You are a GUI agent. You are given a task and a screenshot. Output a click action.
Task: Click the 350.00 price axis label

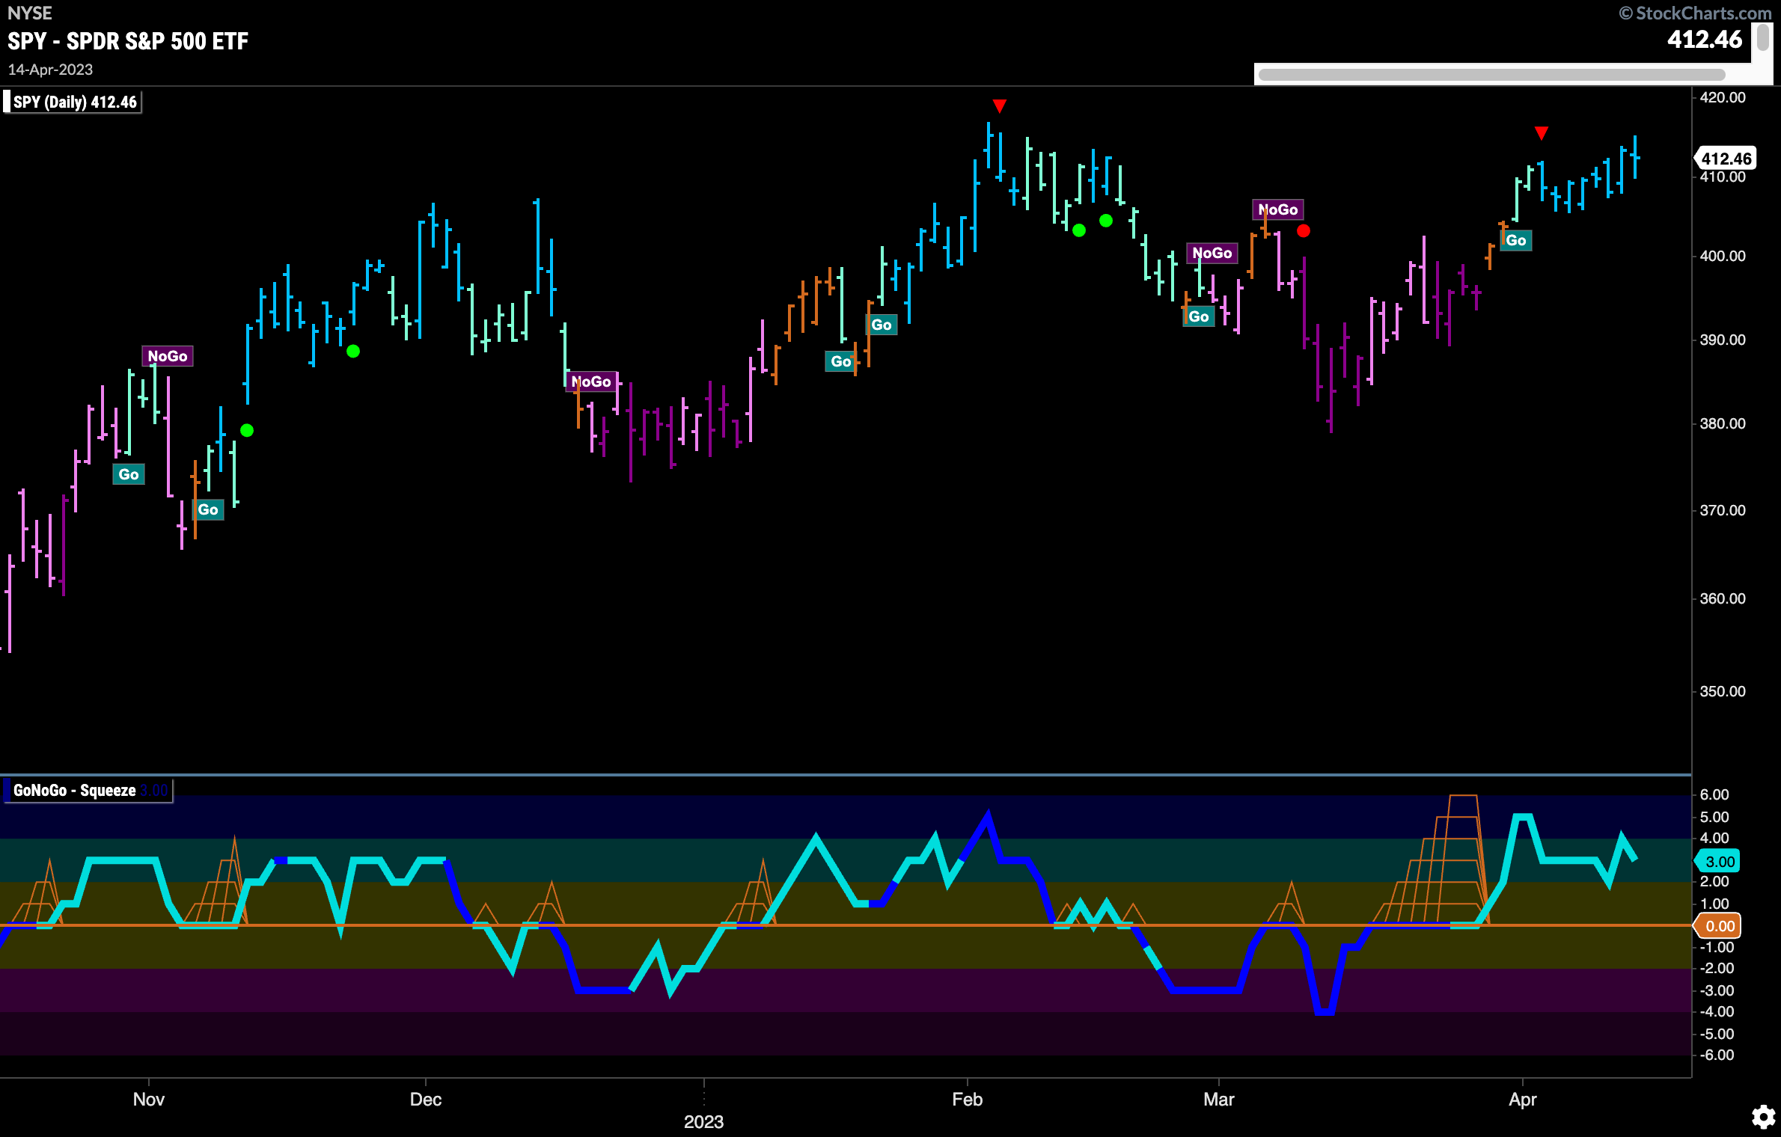pyautogui.click(x=1723, y=691)
